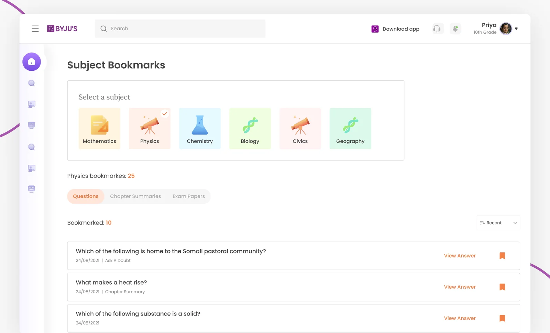Click "Which of the following substance is a solid?"
550x333 pixels.
(138, 314)
